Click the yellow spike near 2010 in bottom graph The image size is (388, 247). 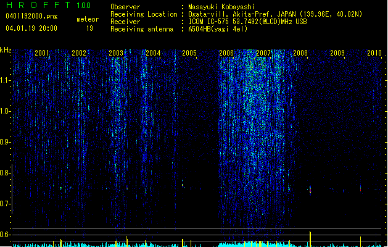point(360,241)
